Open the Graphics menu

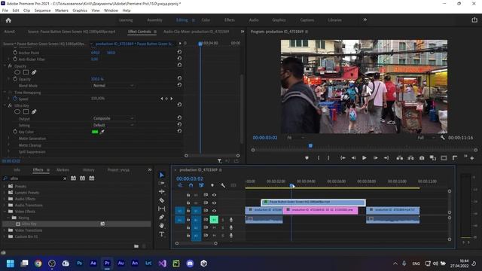80,11
